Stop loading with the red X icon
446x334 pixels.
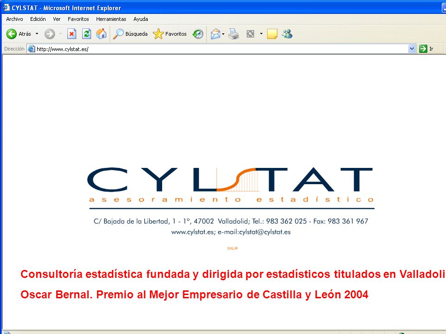72,34
